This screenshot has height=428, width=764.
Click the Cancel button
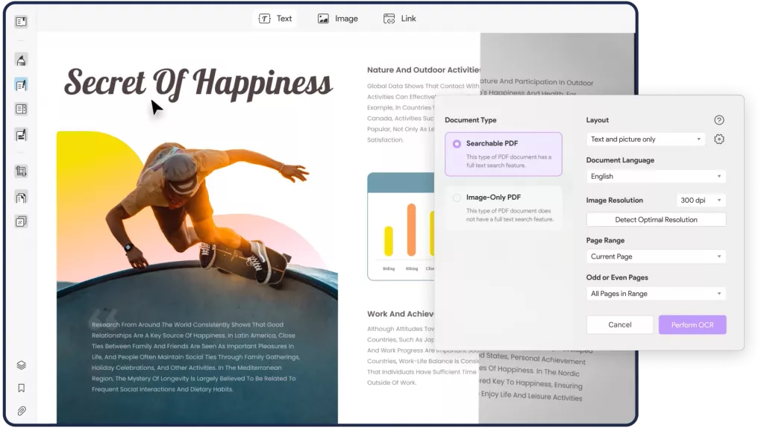620,325
